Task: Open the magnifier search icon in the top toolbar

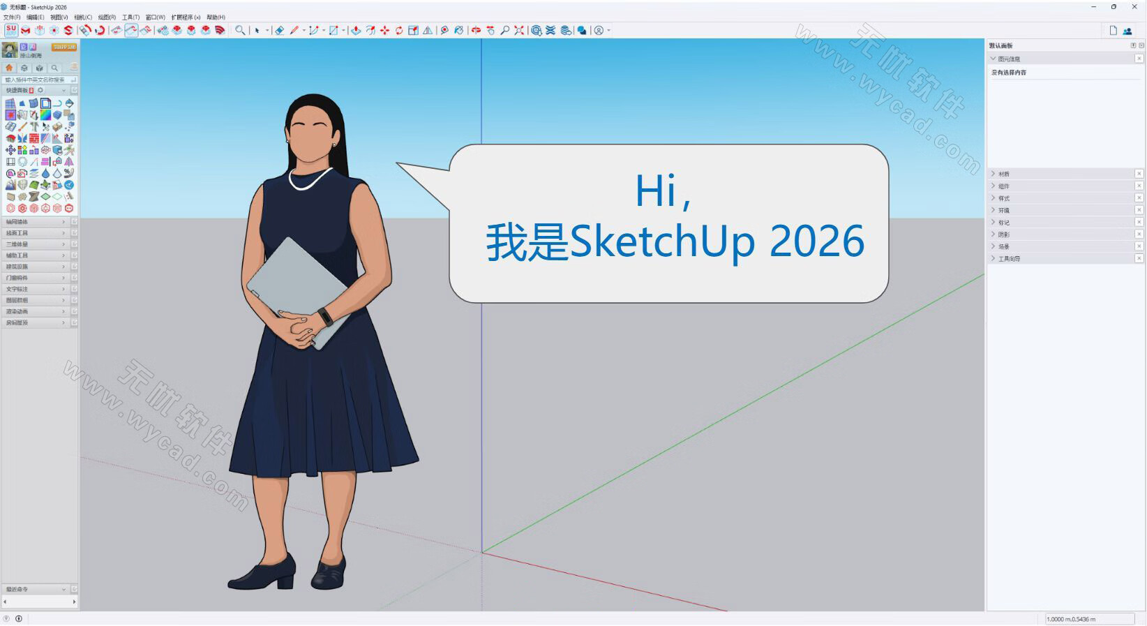Action: coord(240,30)
